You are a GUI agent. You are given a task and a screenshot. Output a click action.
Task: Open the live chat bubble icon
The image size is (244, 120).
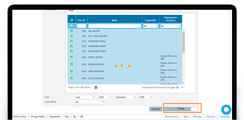tap(226, 110)
